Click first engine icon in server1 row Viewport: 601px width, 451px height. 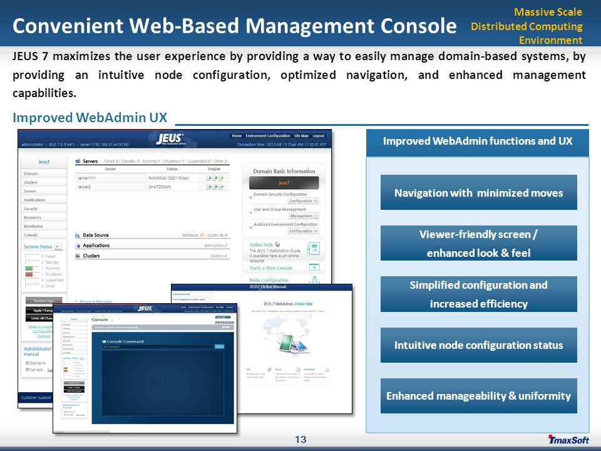tap(209, 178)
